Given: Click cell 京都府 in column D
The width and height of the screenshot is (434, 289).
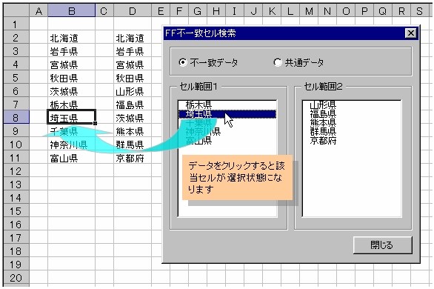Looking at the screenshot, I should point(133,158).
